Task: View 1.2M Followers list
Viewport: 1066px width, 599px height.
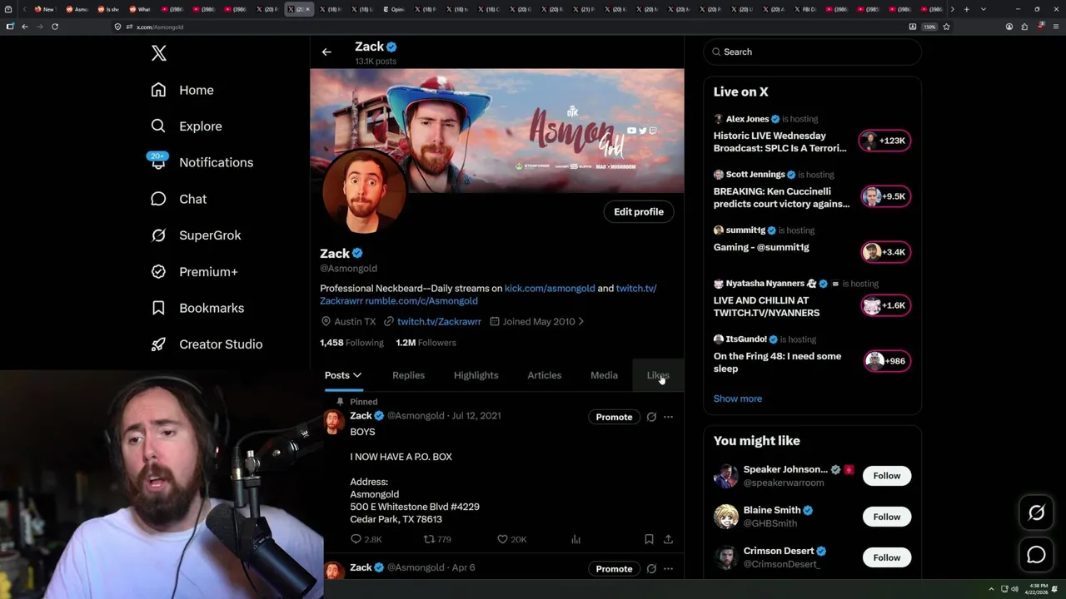Action: 426,343
